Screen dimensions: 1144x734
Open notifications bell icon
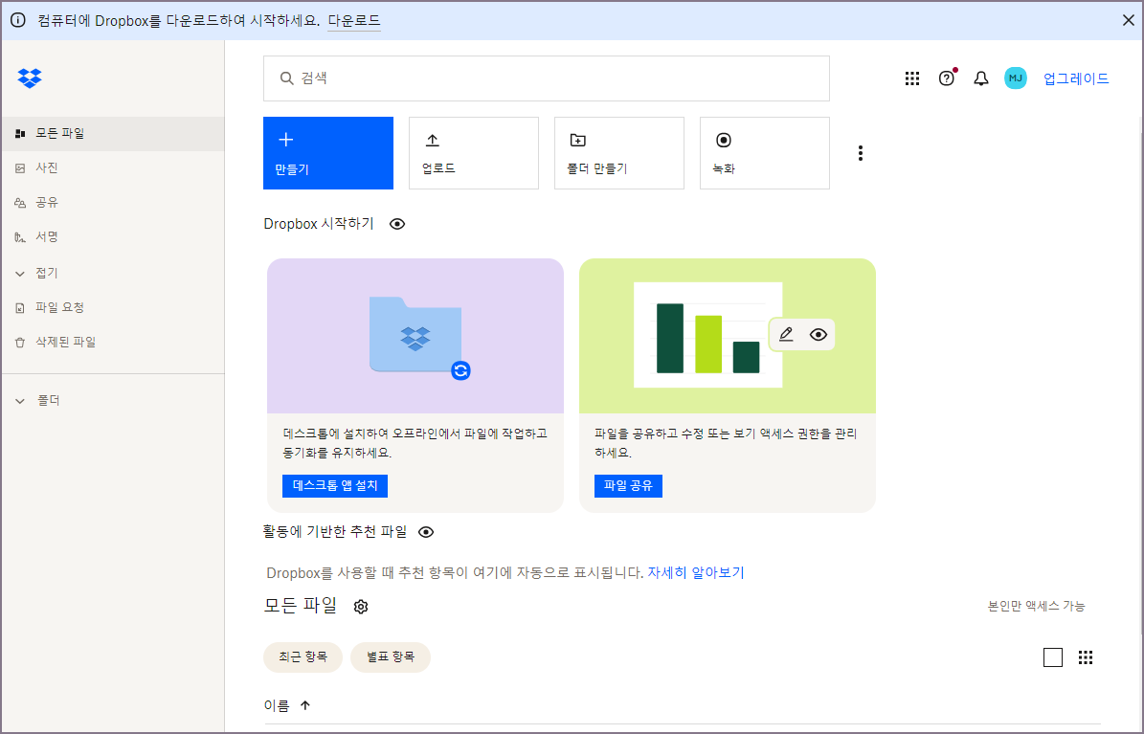pyautogui.click(x=981, y=78)
